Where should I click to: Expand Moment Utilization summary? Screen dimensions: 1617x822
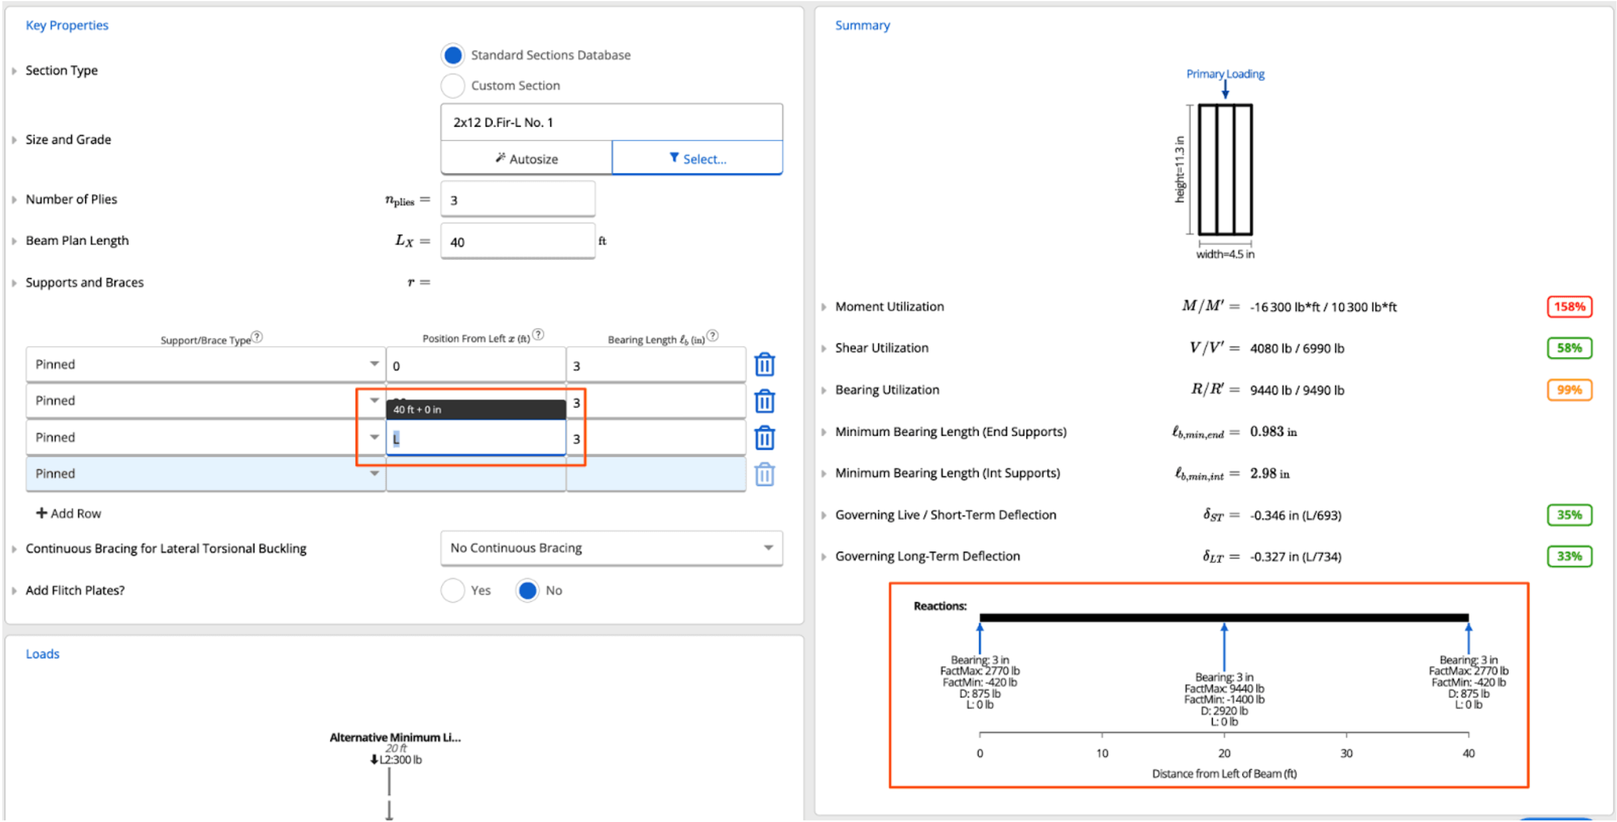point(823,307)
